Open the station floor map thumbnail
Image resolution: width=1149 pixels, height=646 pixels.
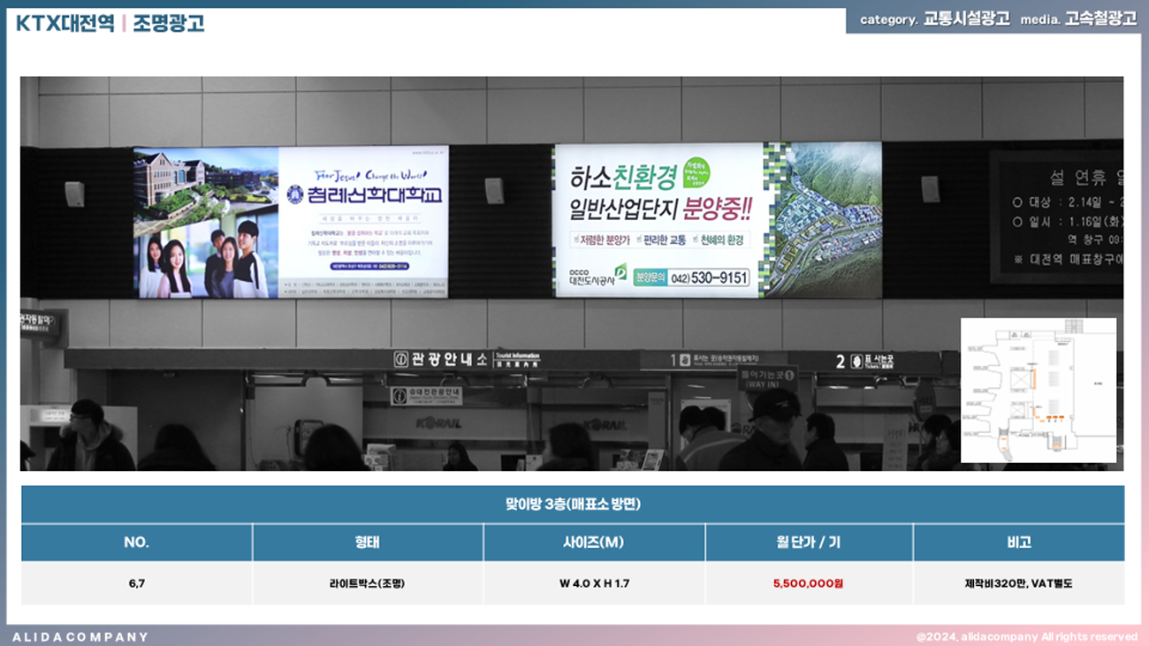[x=1038, y=390]
